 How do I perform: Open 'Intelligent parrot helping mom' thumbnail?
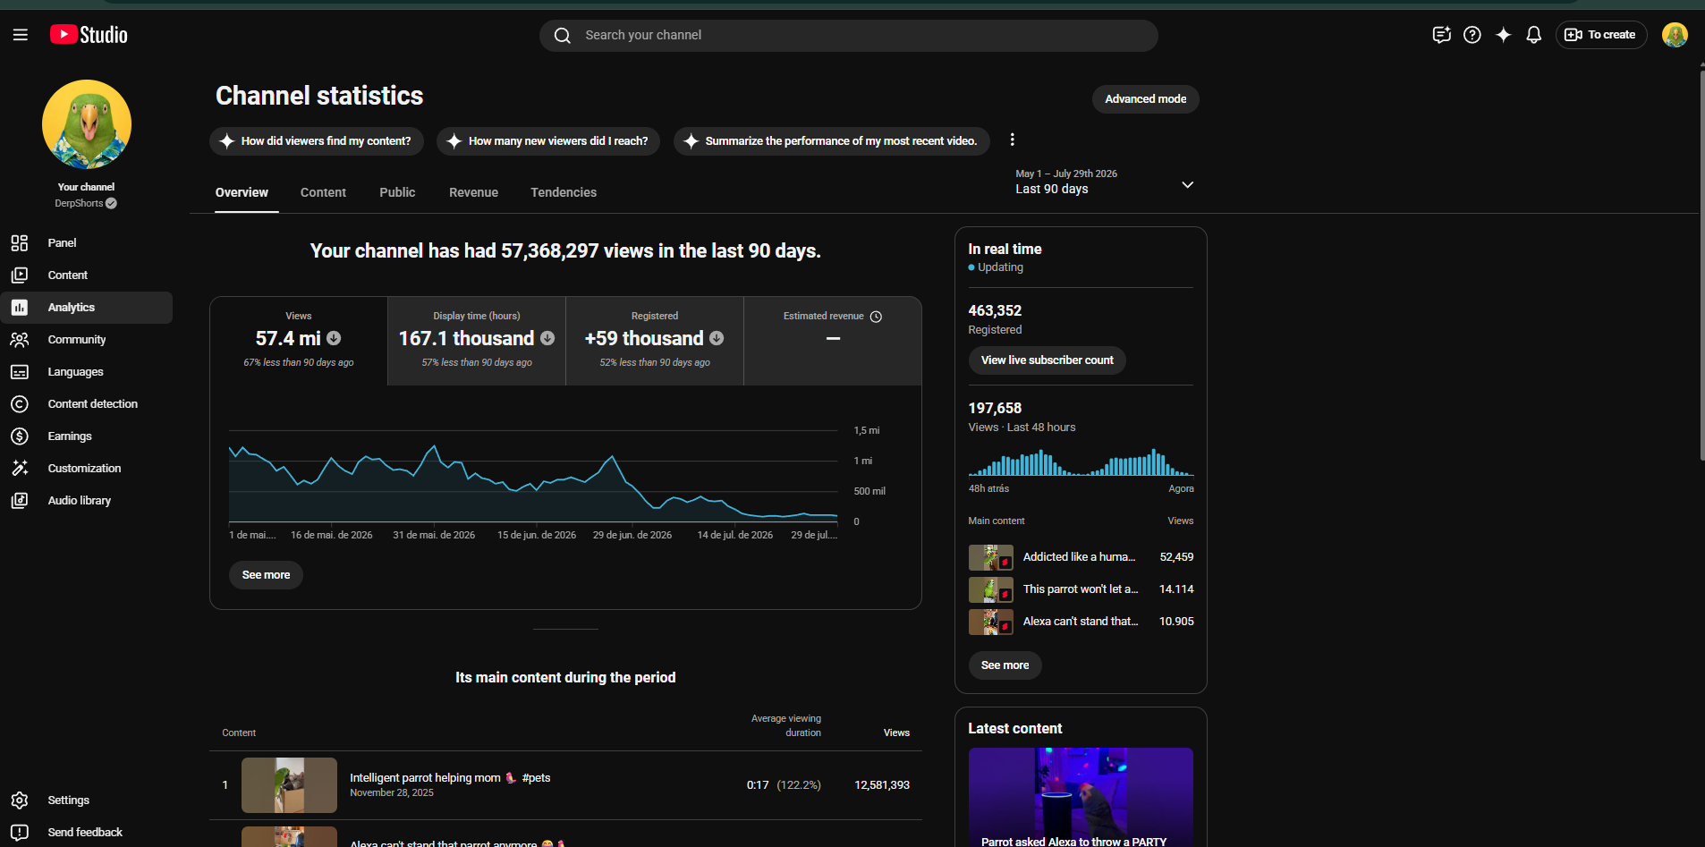click(289, 785)
